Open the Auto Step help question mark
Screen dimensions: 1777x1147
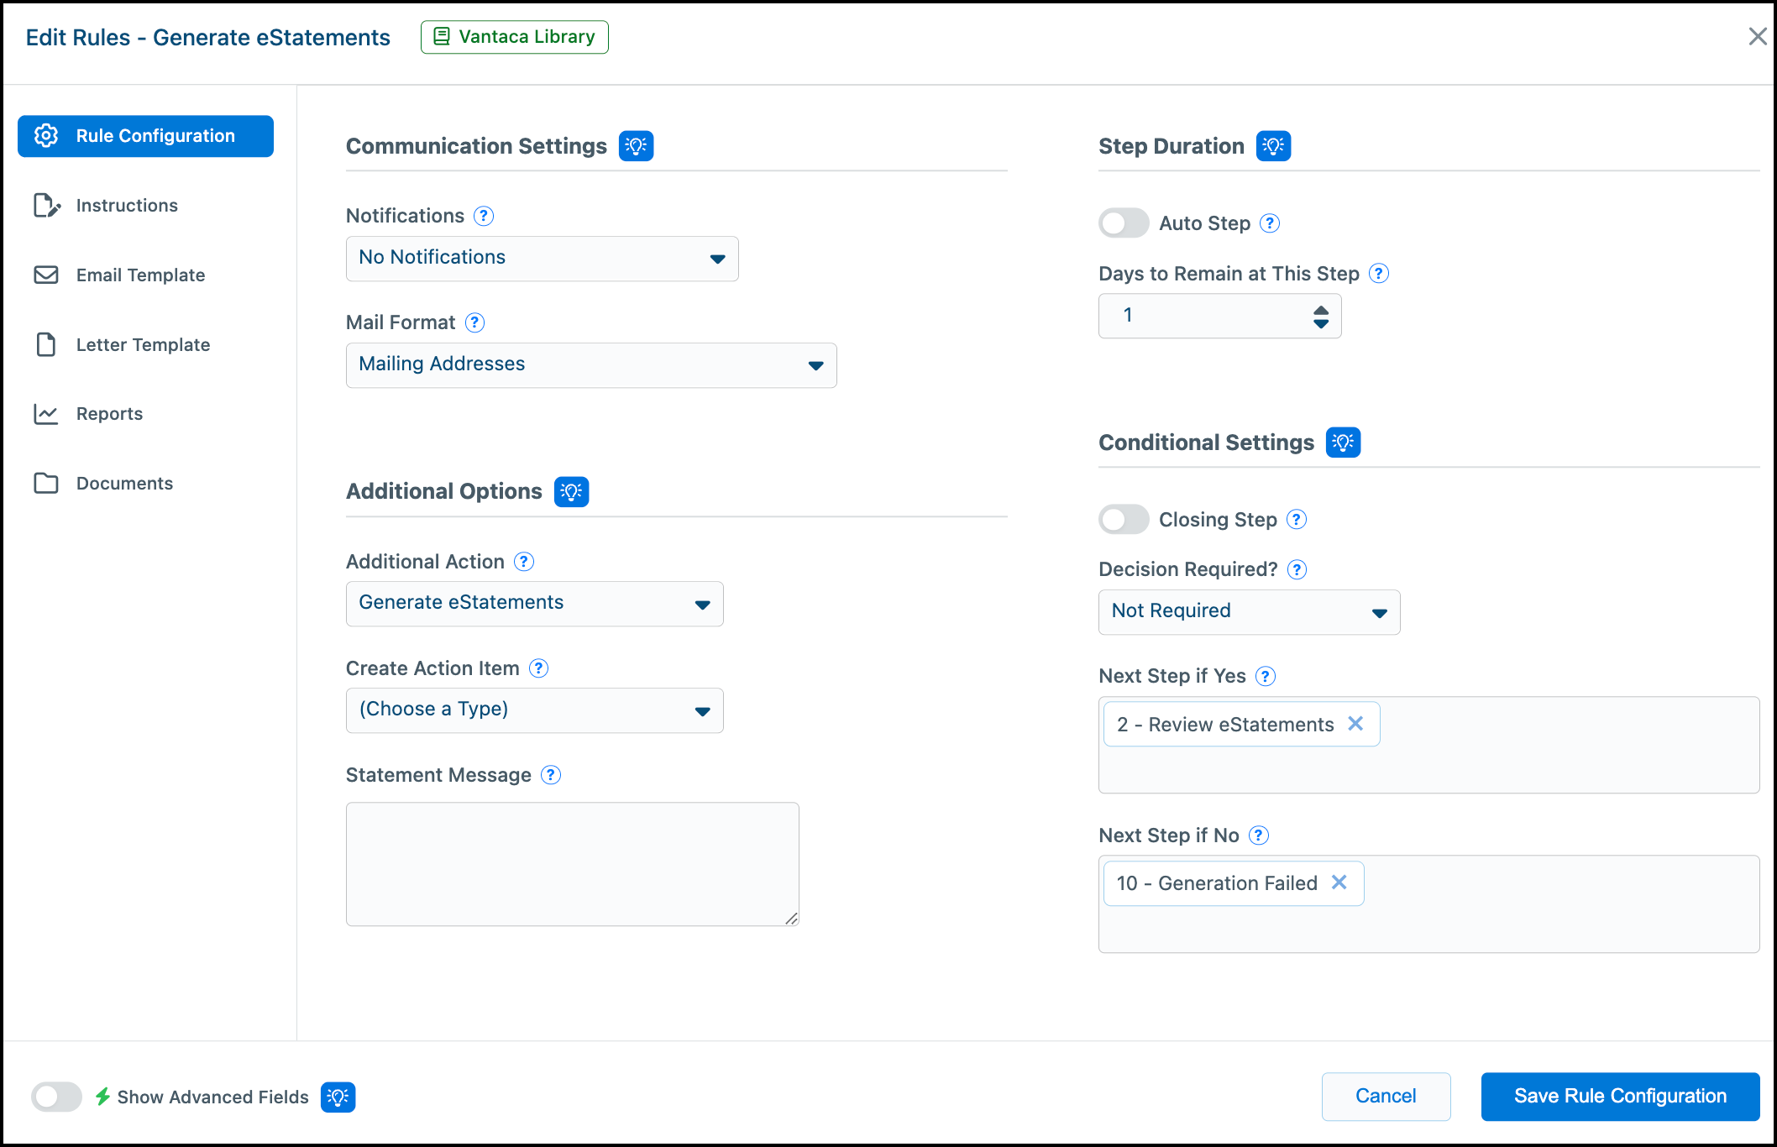click(1270, 223)
